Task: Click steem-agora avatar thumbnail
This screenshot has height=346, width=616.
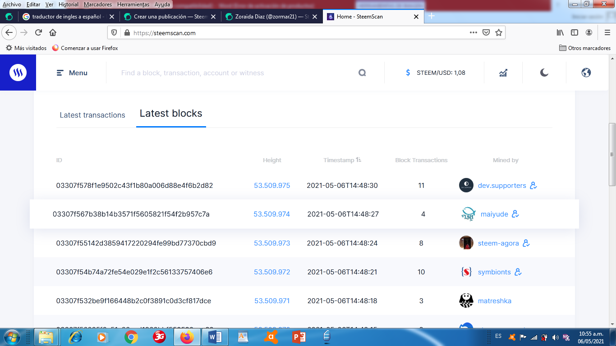Action: coord(466,243)
